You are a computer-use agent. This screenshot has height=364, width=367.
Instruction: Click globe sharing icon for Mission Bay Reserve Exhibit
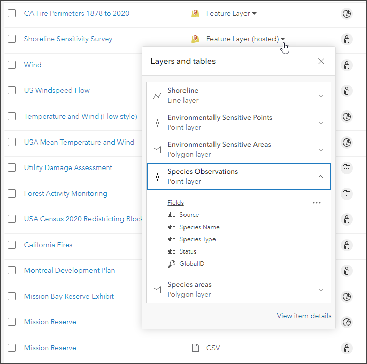tap(346, 297)
